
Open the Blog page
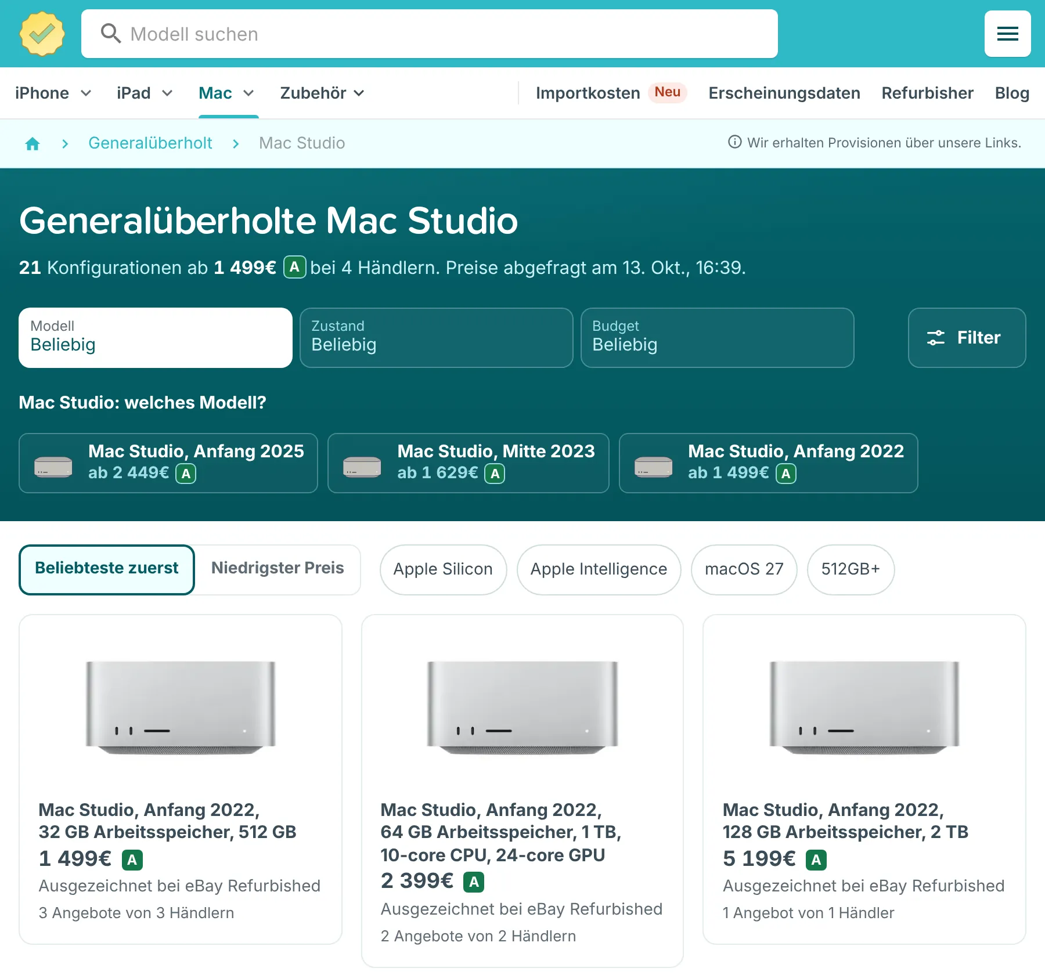(1012, 93)
